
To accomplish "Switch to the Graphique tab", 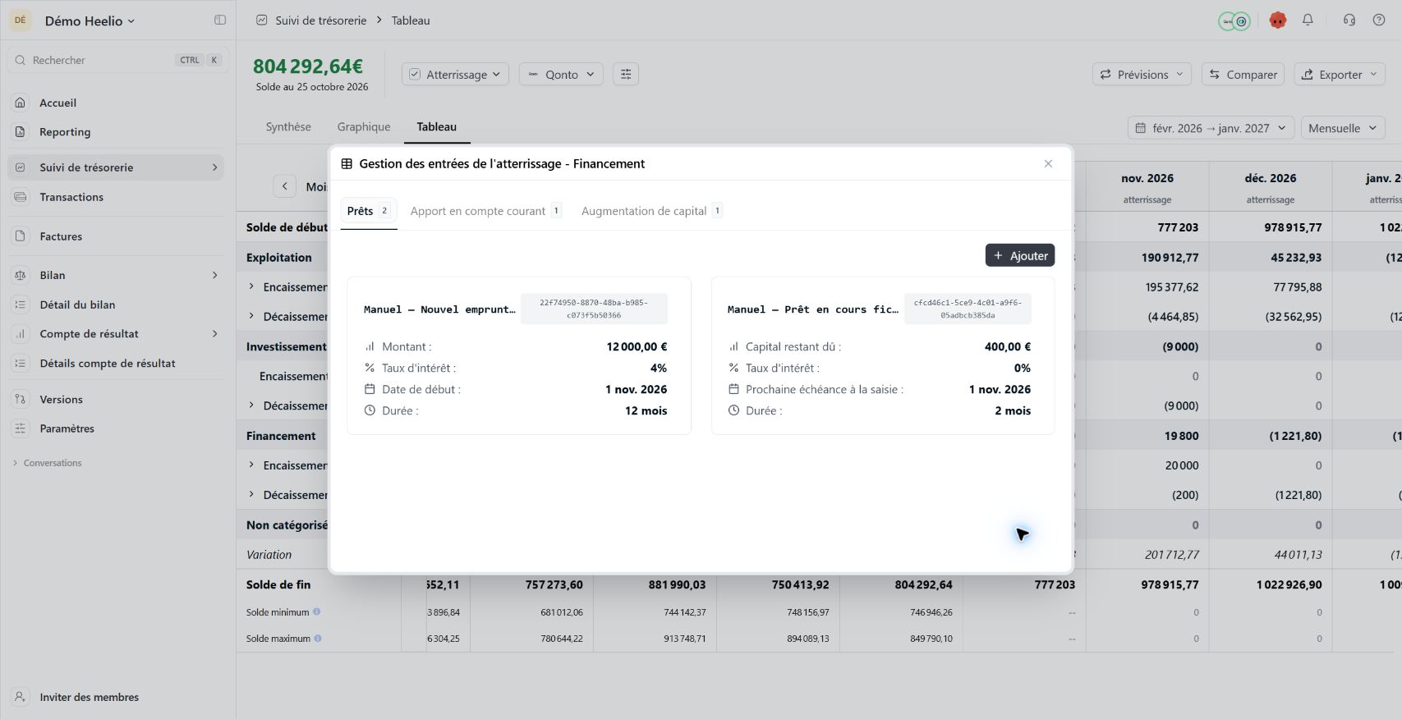I will (x=364, y=127).
